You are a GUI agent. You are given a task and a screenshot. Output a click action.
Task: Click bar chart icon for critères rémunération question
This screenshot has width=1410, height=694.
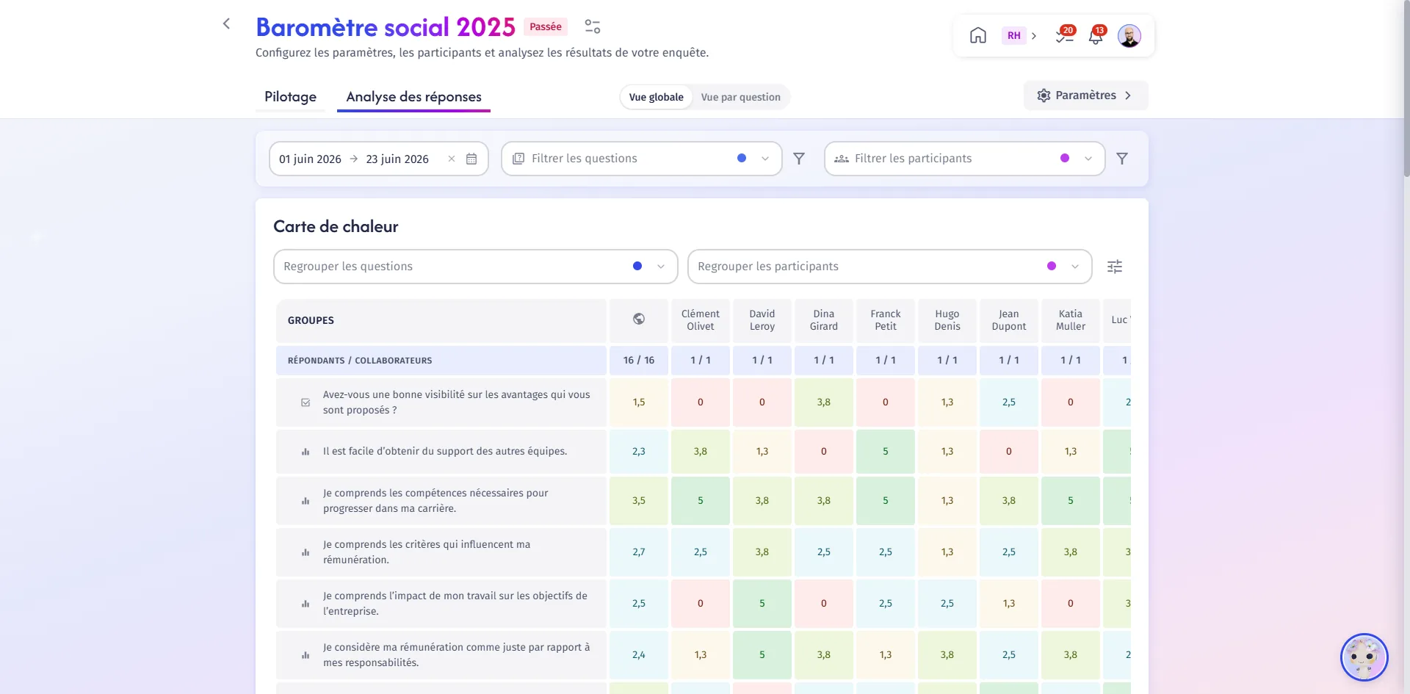click(x=305, y=552)
